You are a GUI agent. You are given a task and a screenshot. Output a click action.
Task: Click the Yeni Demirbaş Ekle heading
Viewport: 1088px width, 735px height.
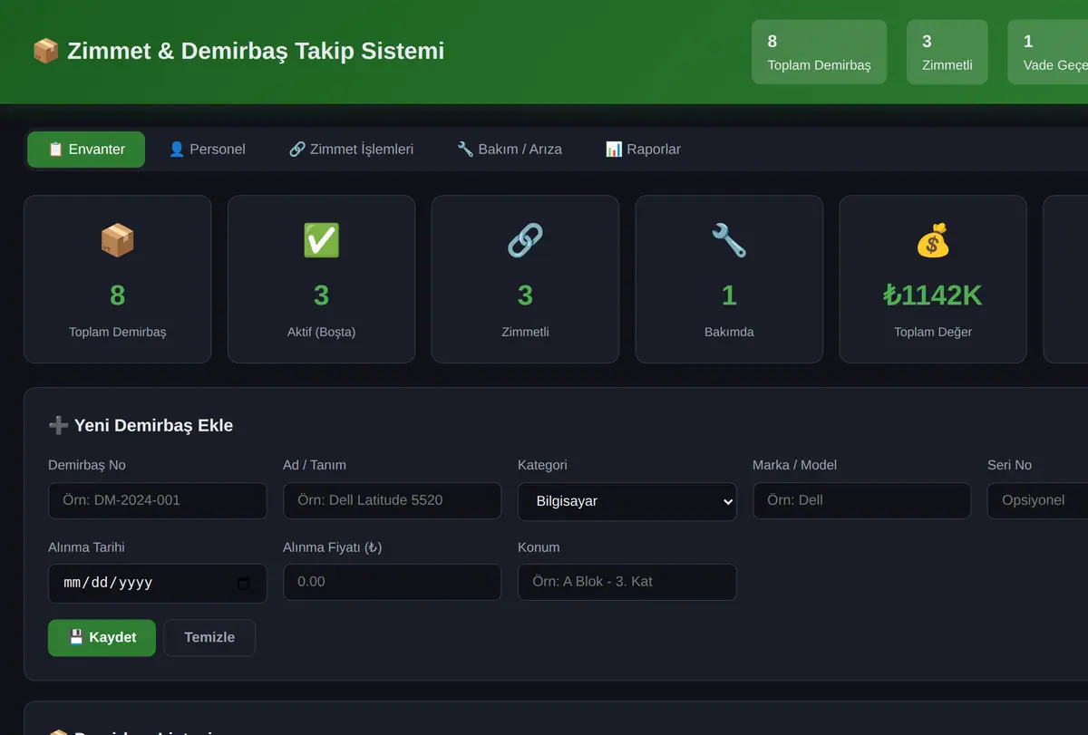coord(153,425)
